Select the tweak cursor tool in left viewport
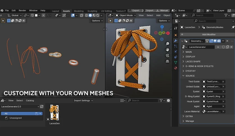Image resolution: width=235 pixels, height=136 pixels. (x=3, y=21)
